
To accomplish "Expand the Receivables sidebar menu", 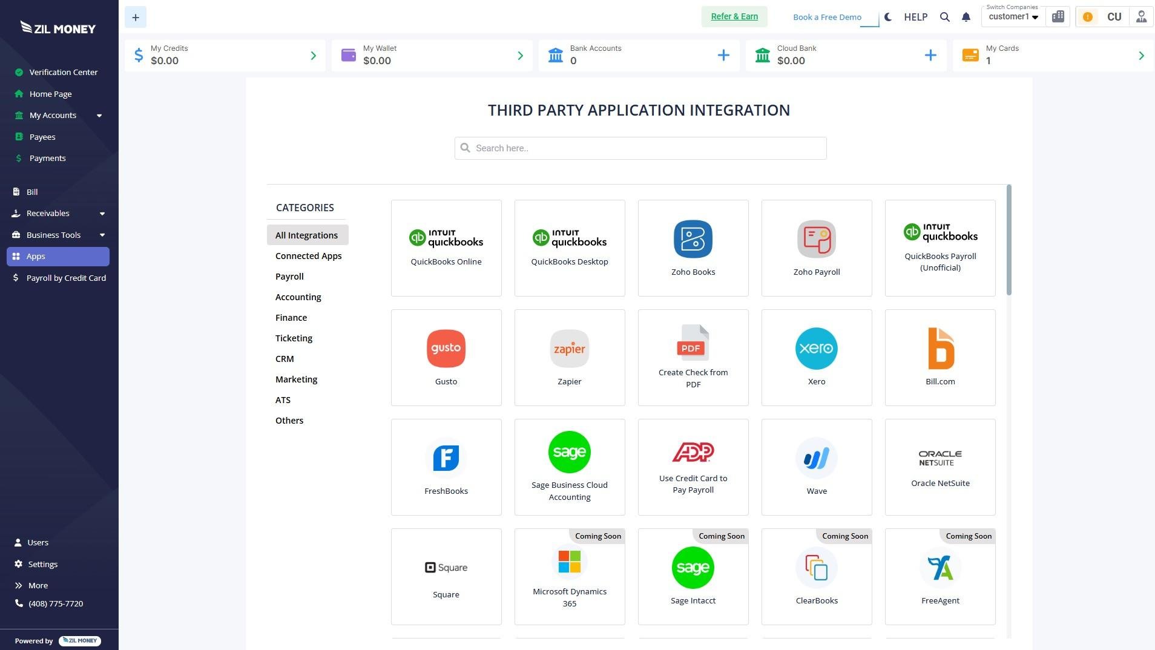I will coord(59,214).
